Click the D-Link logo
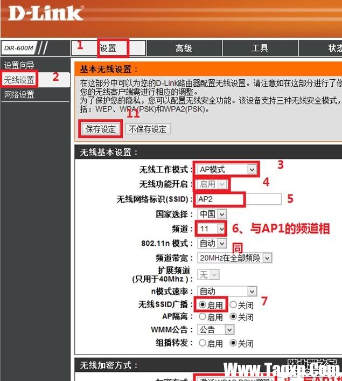 click(45, 13)
